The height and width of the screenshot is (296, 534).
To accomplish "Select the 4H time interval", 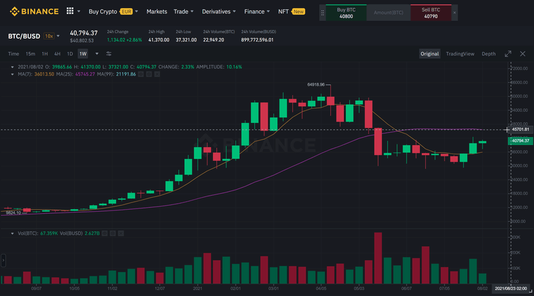I will pyautogui.click(x=57, y=53).
